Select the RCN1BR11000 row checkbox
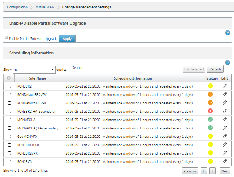234x177 pixels. tap(9, 145)
